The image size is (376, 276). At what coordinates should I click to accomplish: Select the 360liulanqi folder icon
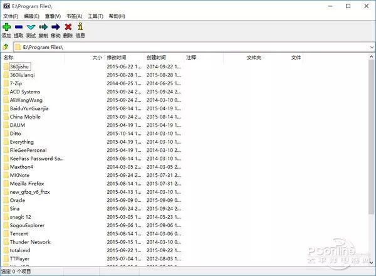(6, 75)
